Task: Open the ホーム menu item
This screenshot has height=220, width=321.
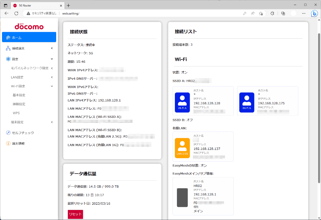Action: tap(29, 37)
